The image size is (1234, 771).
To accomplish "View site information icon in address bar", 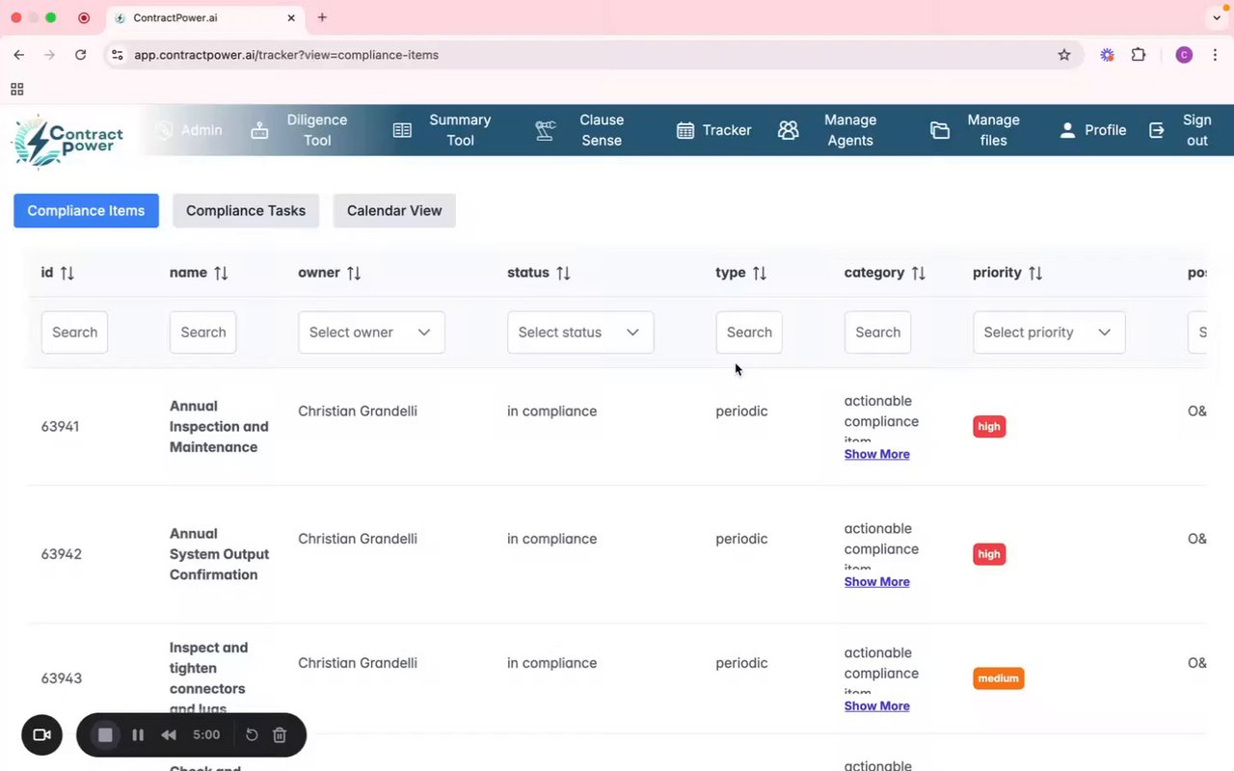I will (x=118, y=55).
